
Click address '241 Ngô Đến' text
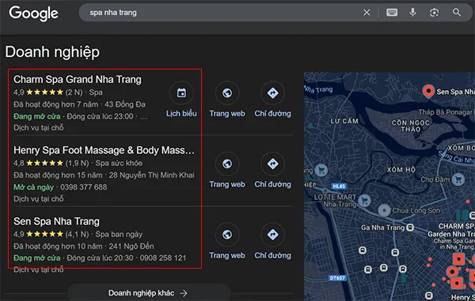coord(131,246)
